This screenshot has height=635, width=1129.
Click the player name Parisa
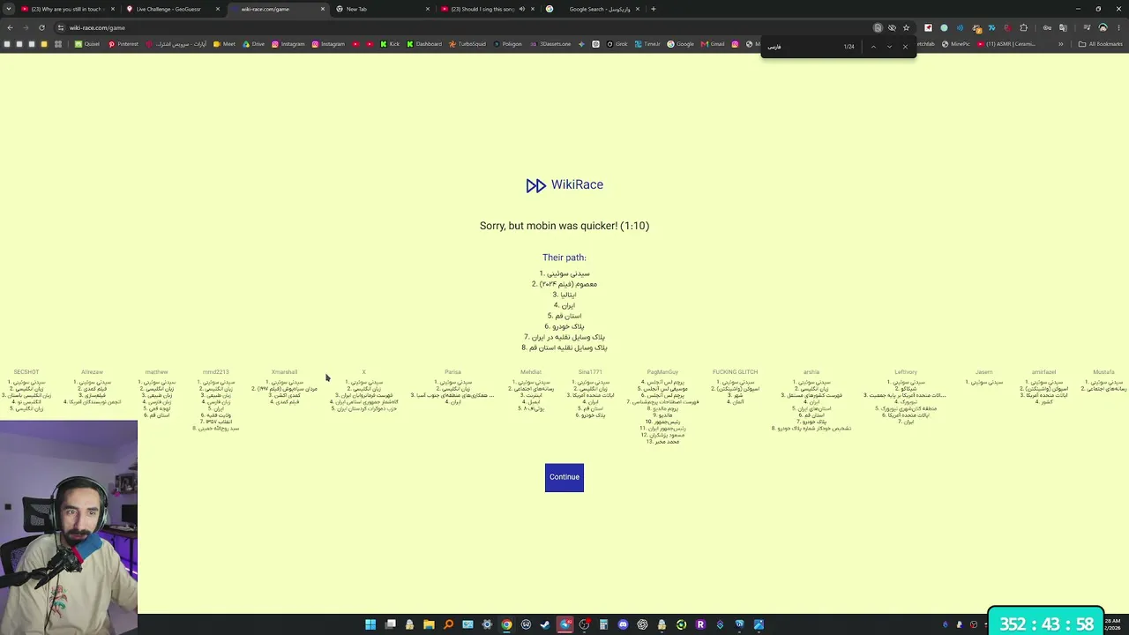pyautogui.click(x=452, y=372)
